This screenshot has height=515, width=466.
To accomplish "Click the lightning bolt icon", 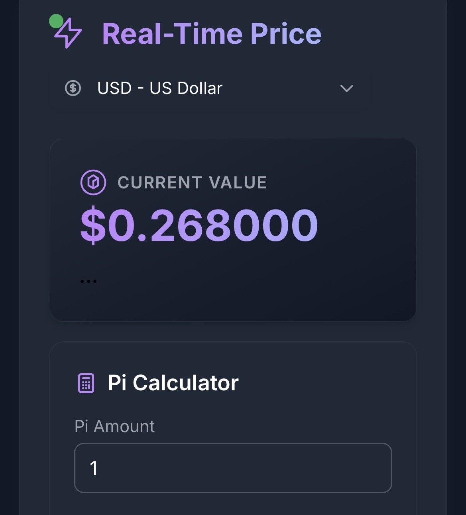I will 69,33.
